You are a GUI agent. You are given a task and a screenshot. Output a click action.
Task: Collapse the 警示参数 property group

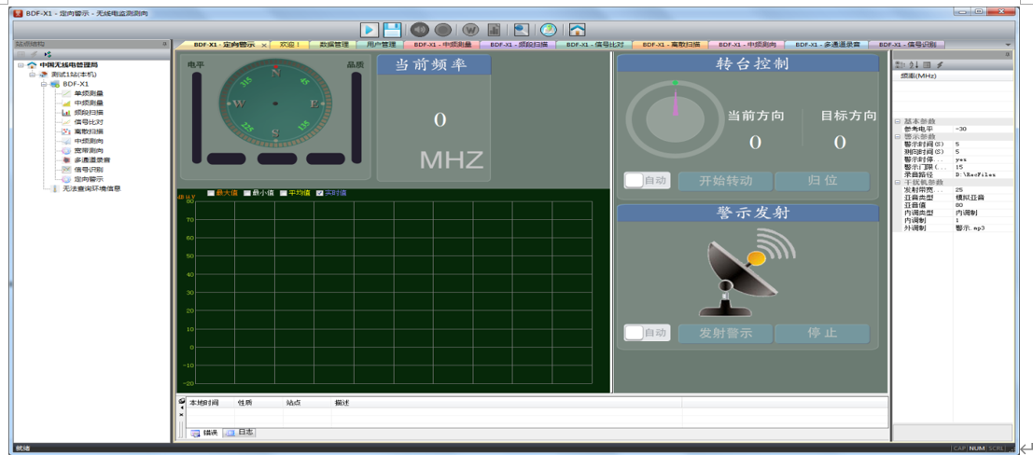click(898, 136)
